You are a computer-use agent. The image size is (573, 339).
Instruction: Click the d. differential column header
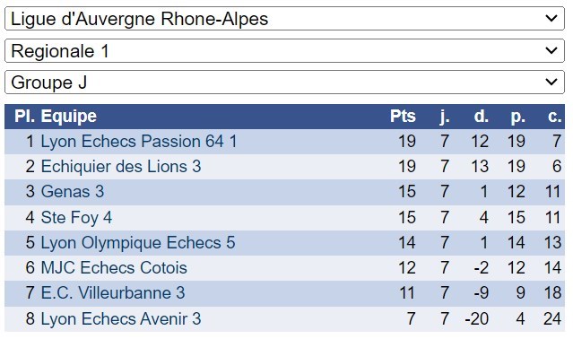coord(481,117)
